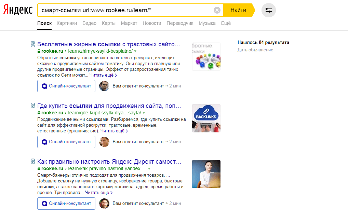Image resolution: width=348 pixels, height=211 pixels.
Task: Open the Музыка tab
Action: (x=207, y=23)
